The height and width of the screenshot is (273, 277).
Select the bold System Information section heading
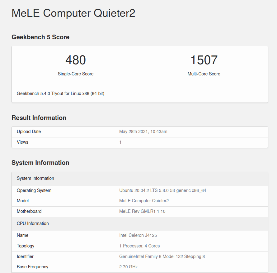[40, 163]
